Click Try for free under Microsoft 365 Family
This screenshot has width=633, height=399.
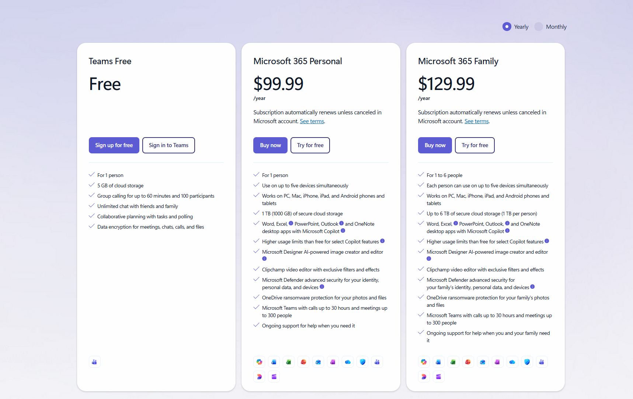pos(474,145)
